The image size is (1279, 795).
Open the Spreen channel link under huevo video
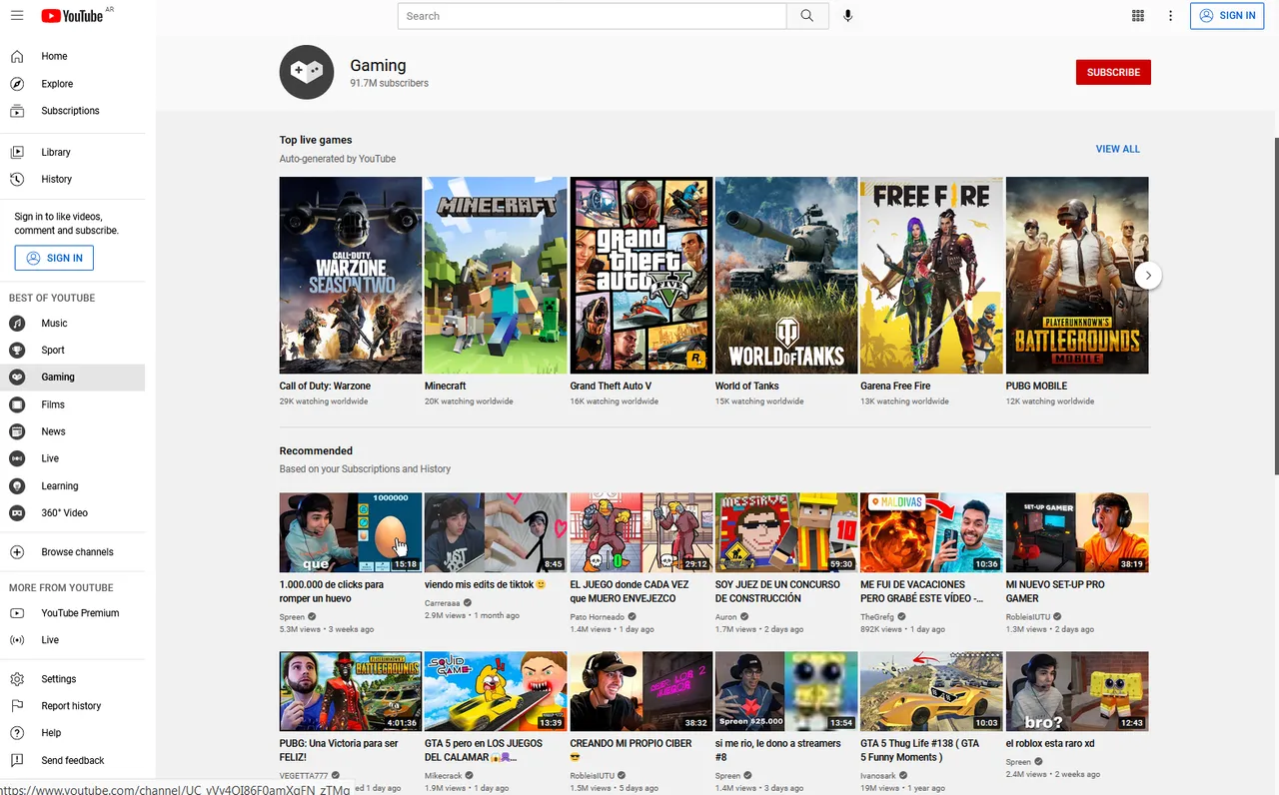tap(292, 617)
